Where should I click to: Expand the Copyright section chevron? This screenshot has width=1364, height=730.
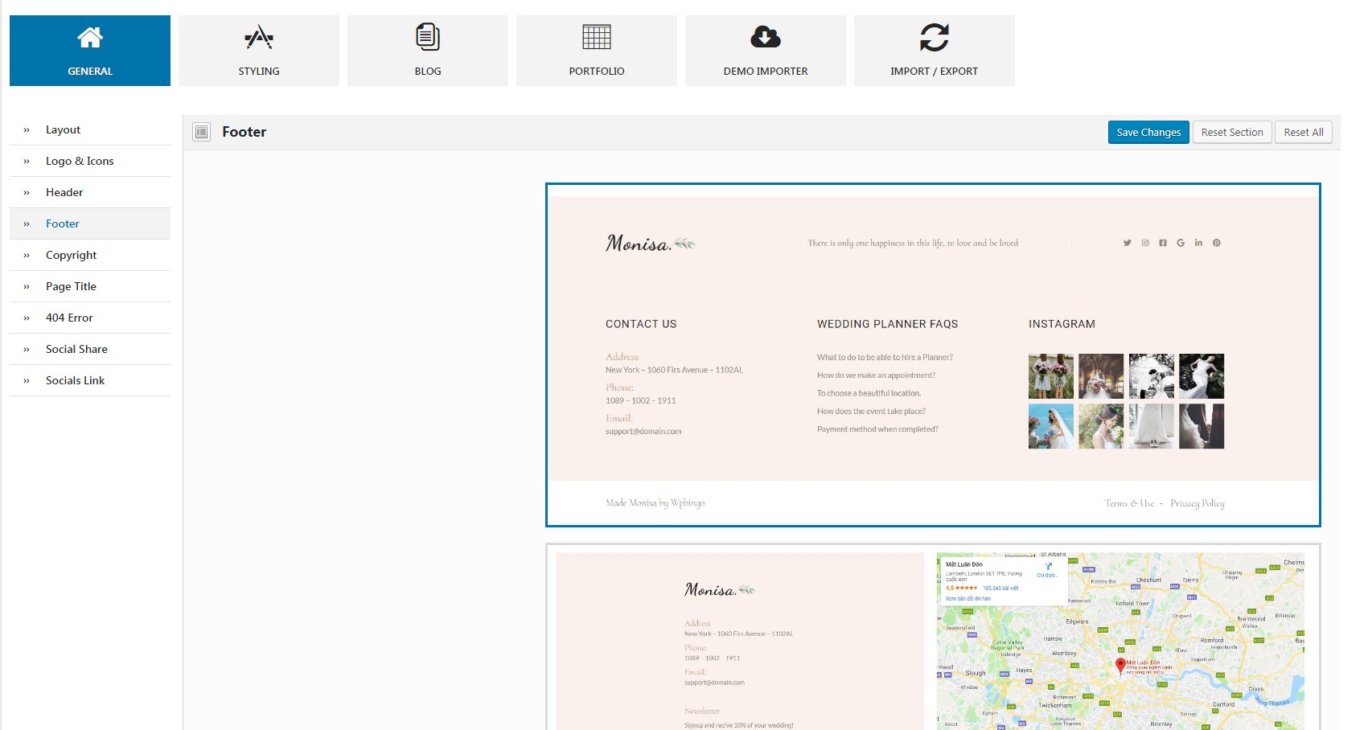click(27, 256)
